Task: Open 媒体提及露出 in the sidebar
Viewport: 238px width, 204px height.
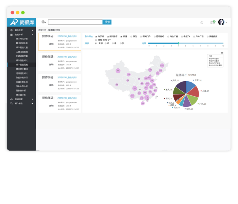Action: [x=22, y=69]
